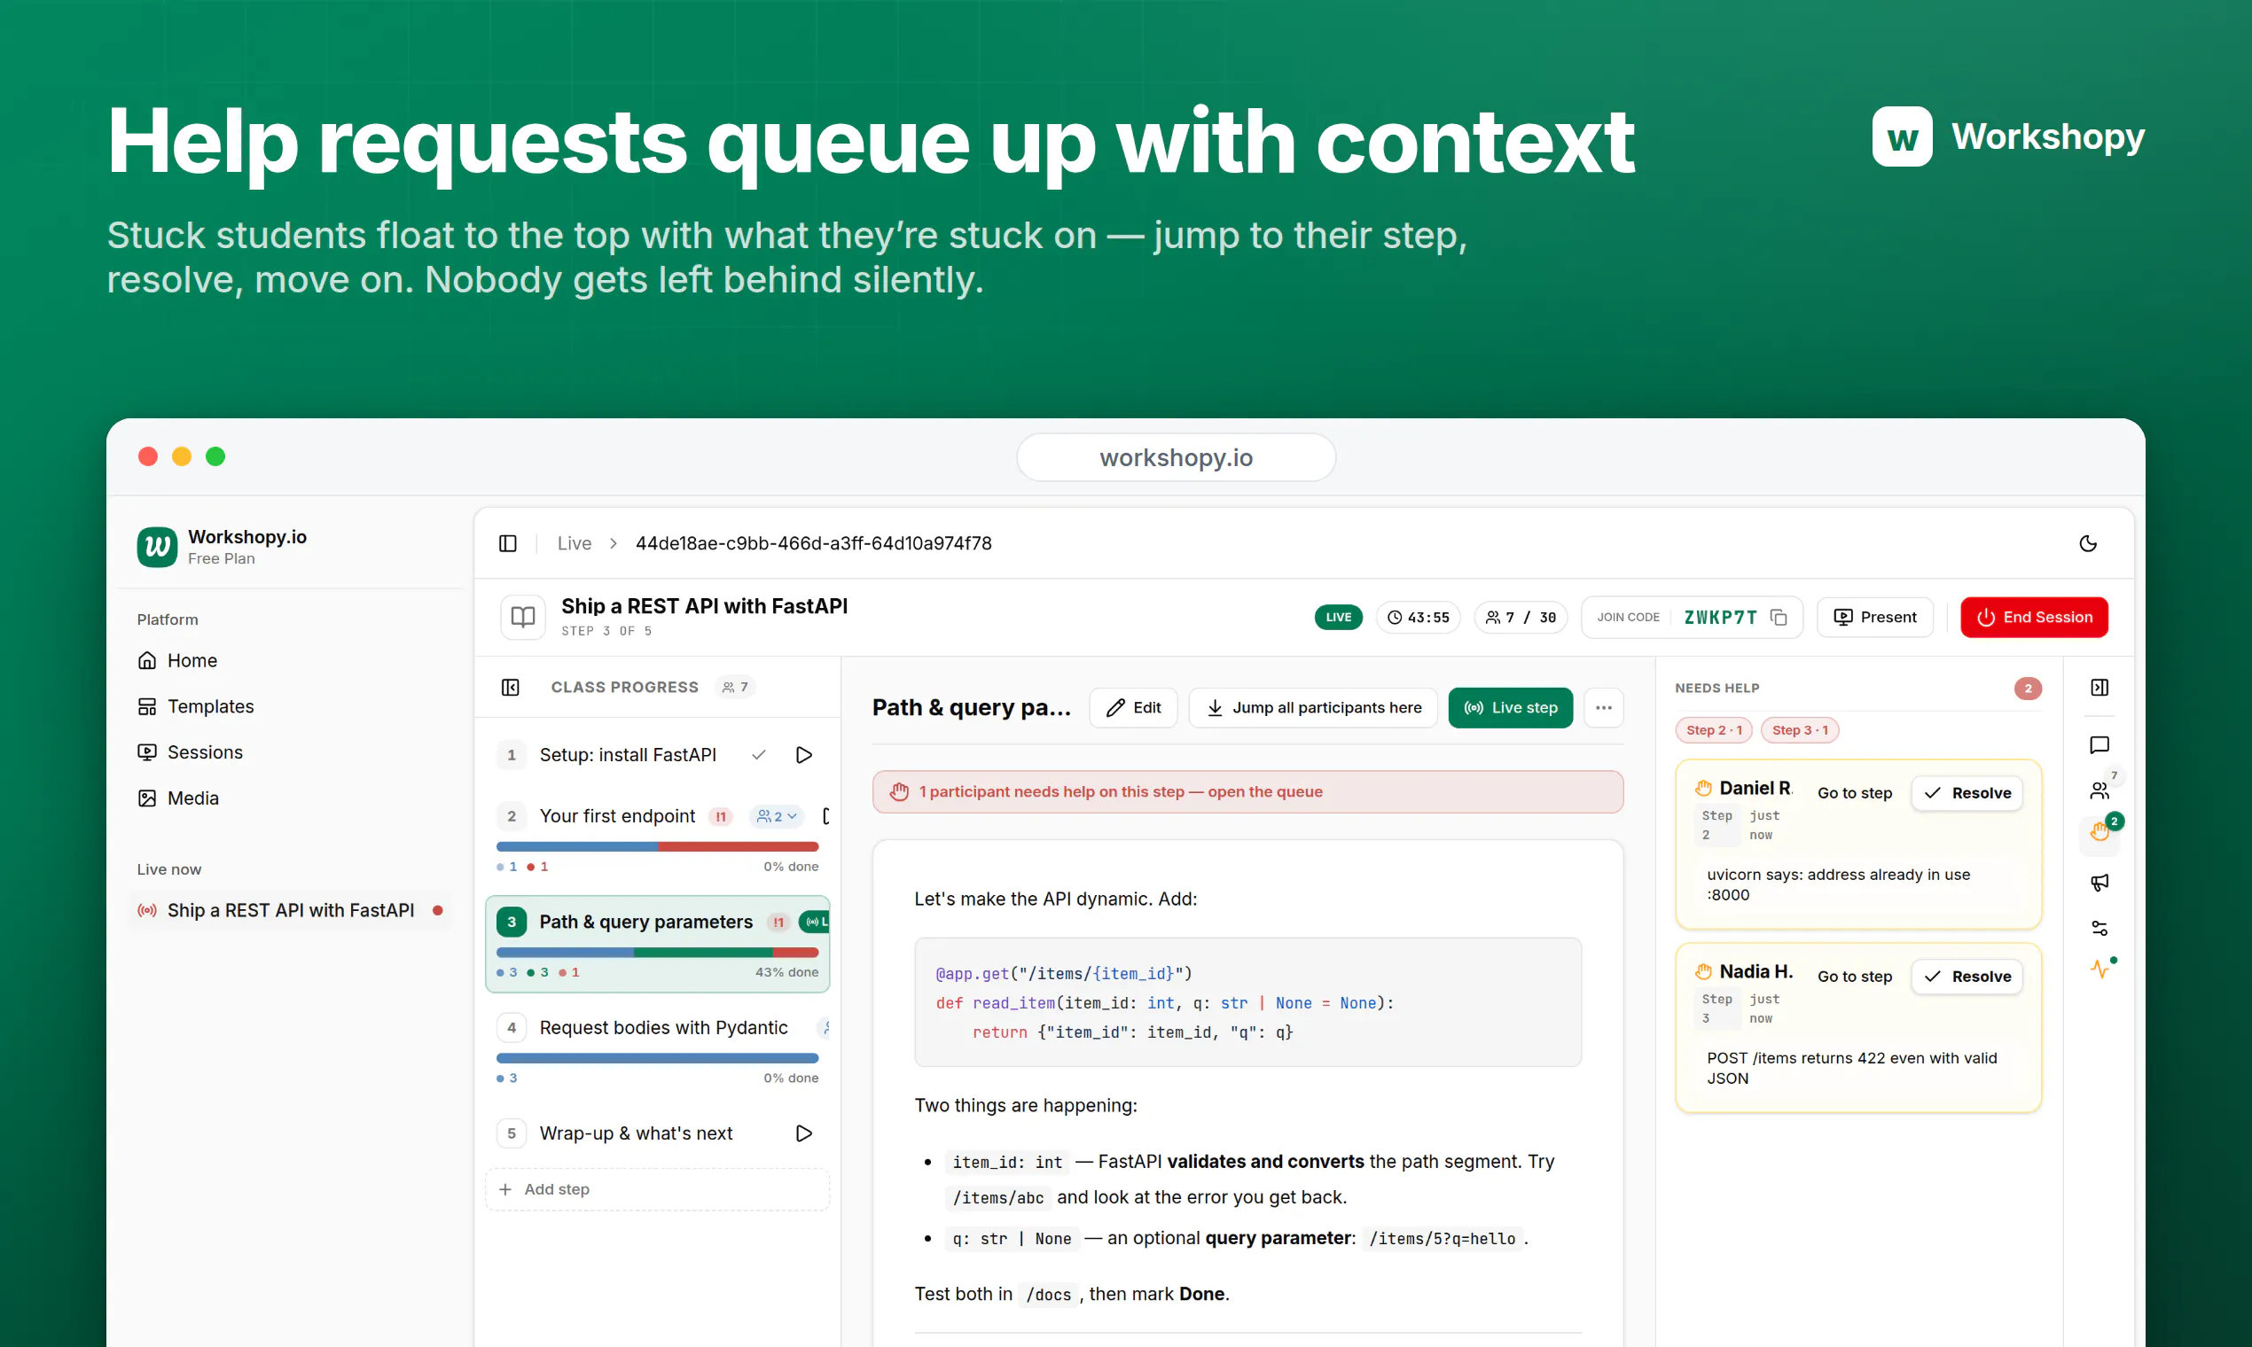Click the red End Session button

tap(2034, 617)
